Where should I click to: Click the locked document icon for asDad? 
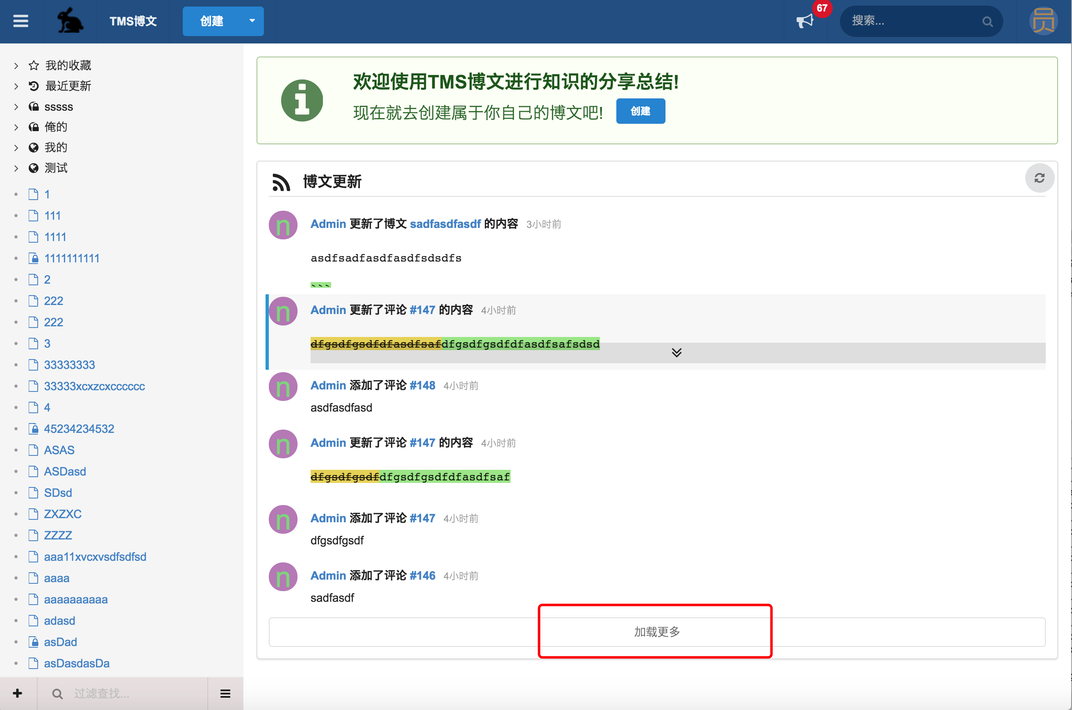pyautogui.click(x=34, y=642)
